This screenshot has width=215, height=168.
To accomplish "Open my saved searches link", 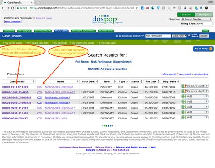I will pyautogui.click(x=38, y=43).
